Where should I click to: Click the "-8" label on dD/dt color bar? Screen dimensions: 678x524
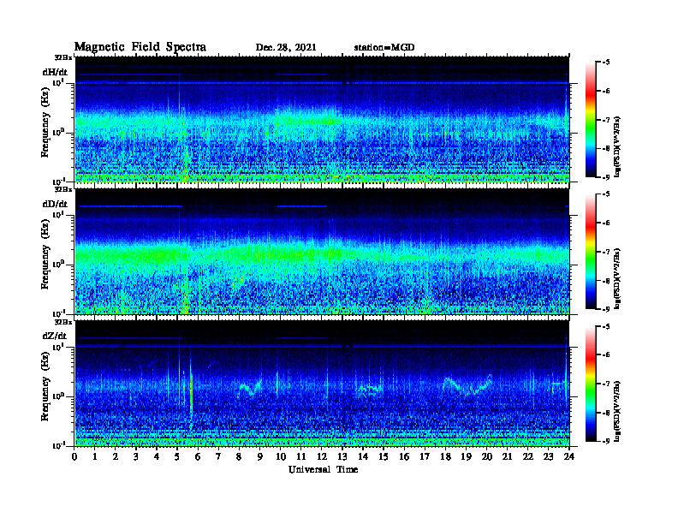tap(605, 280)
